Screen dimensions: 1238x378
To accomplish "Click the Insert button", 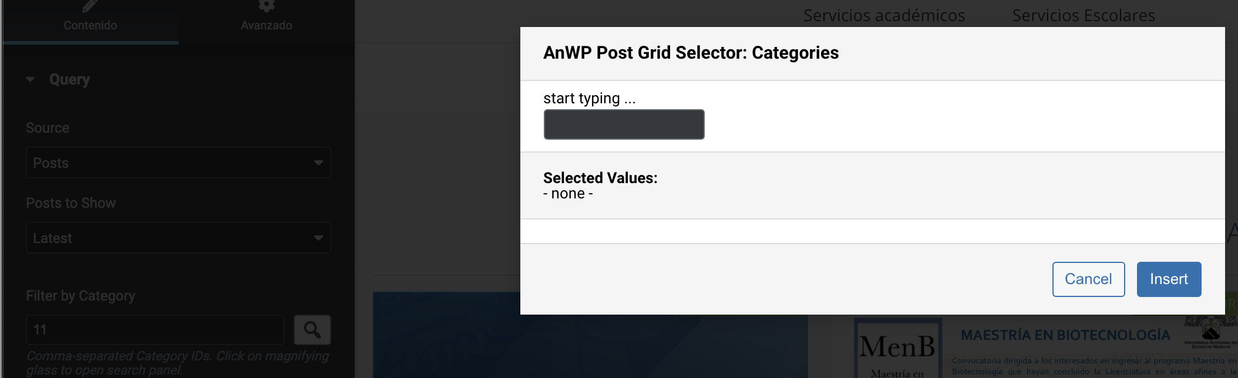I will point(1169,279).
